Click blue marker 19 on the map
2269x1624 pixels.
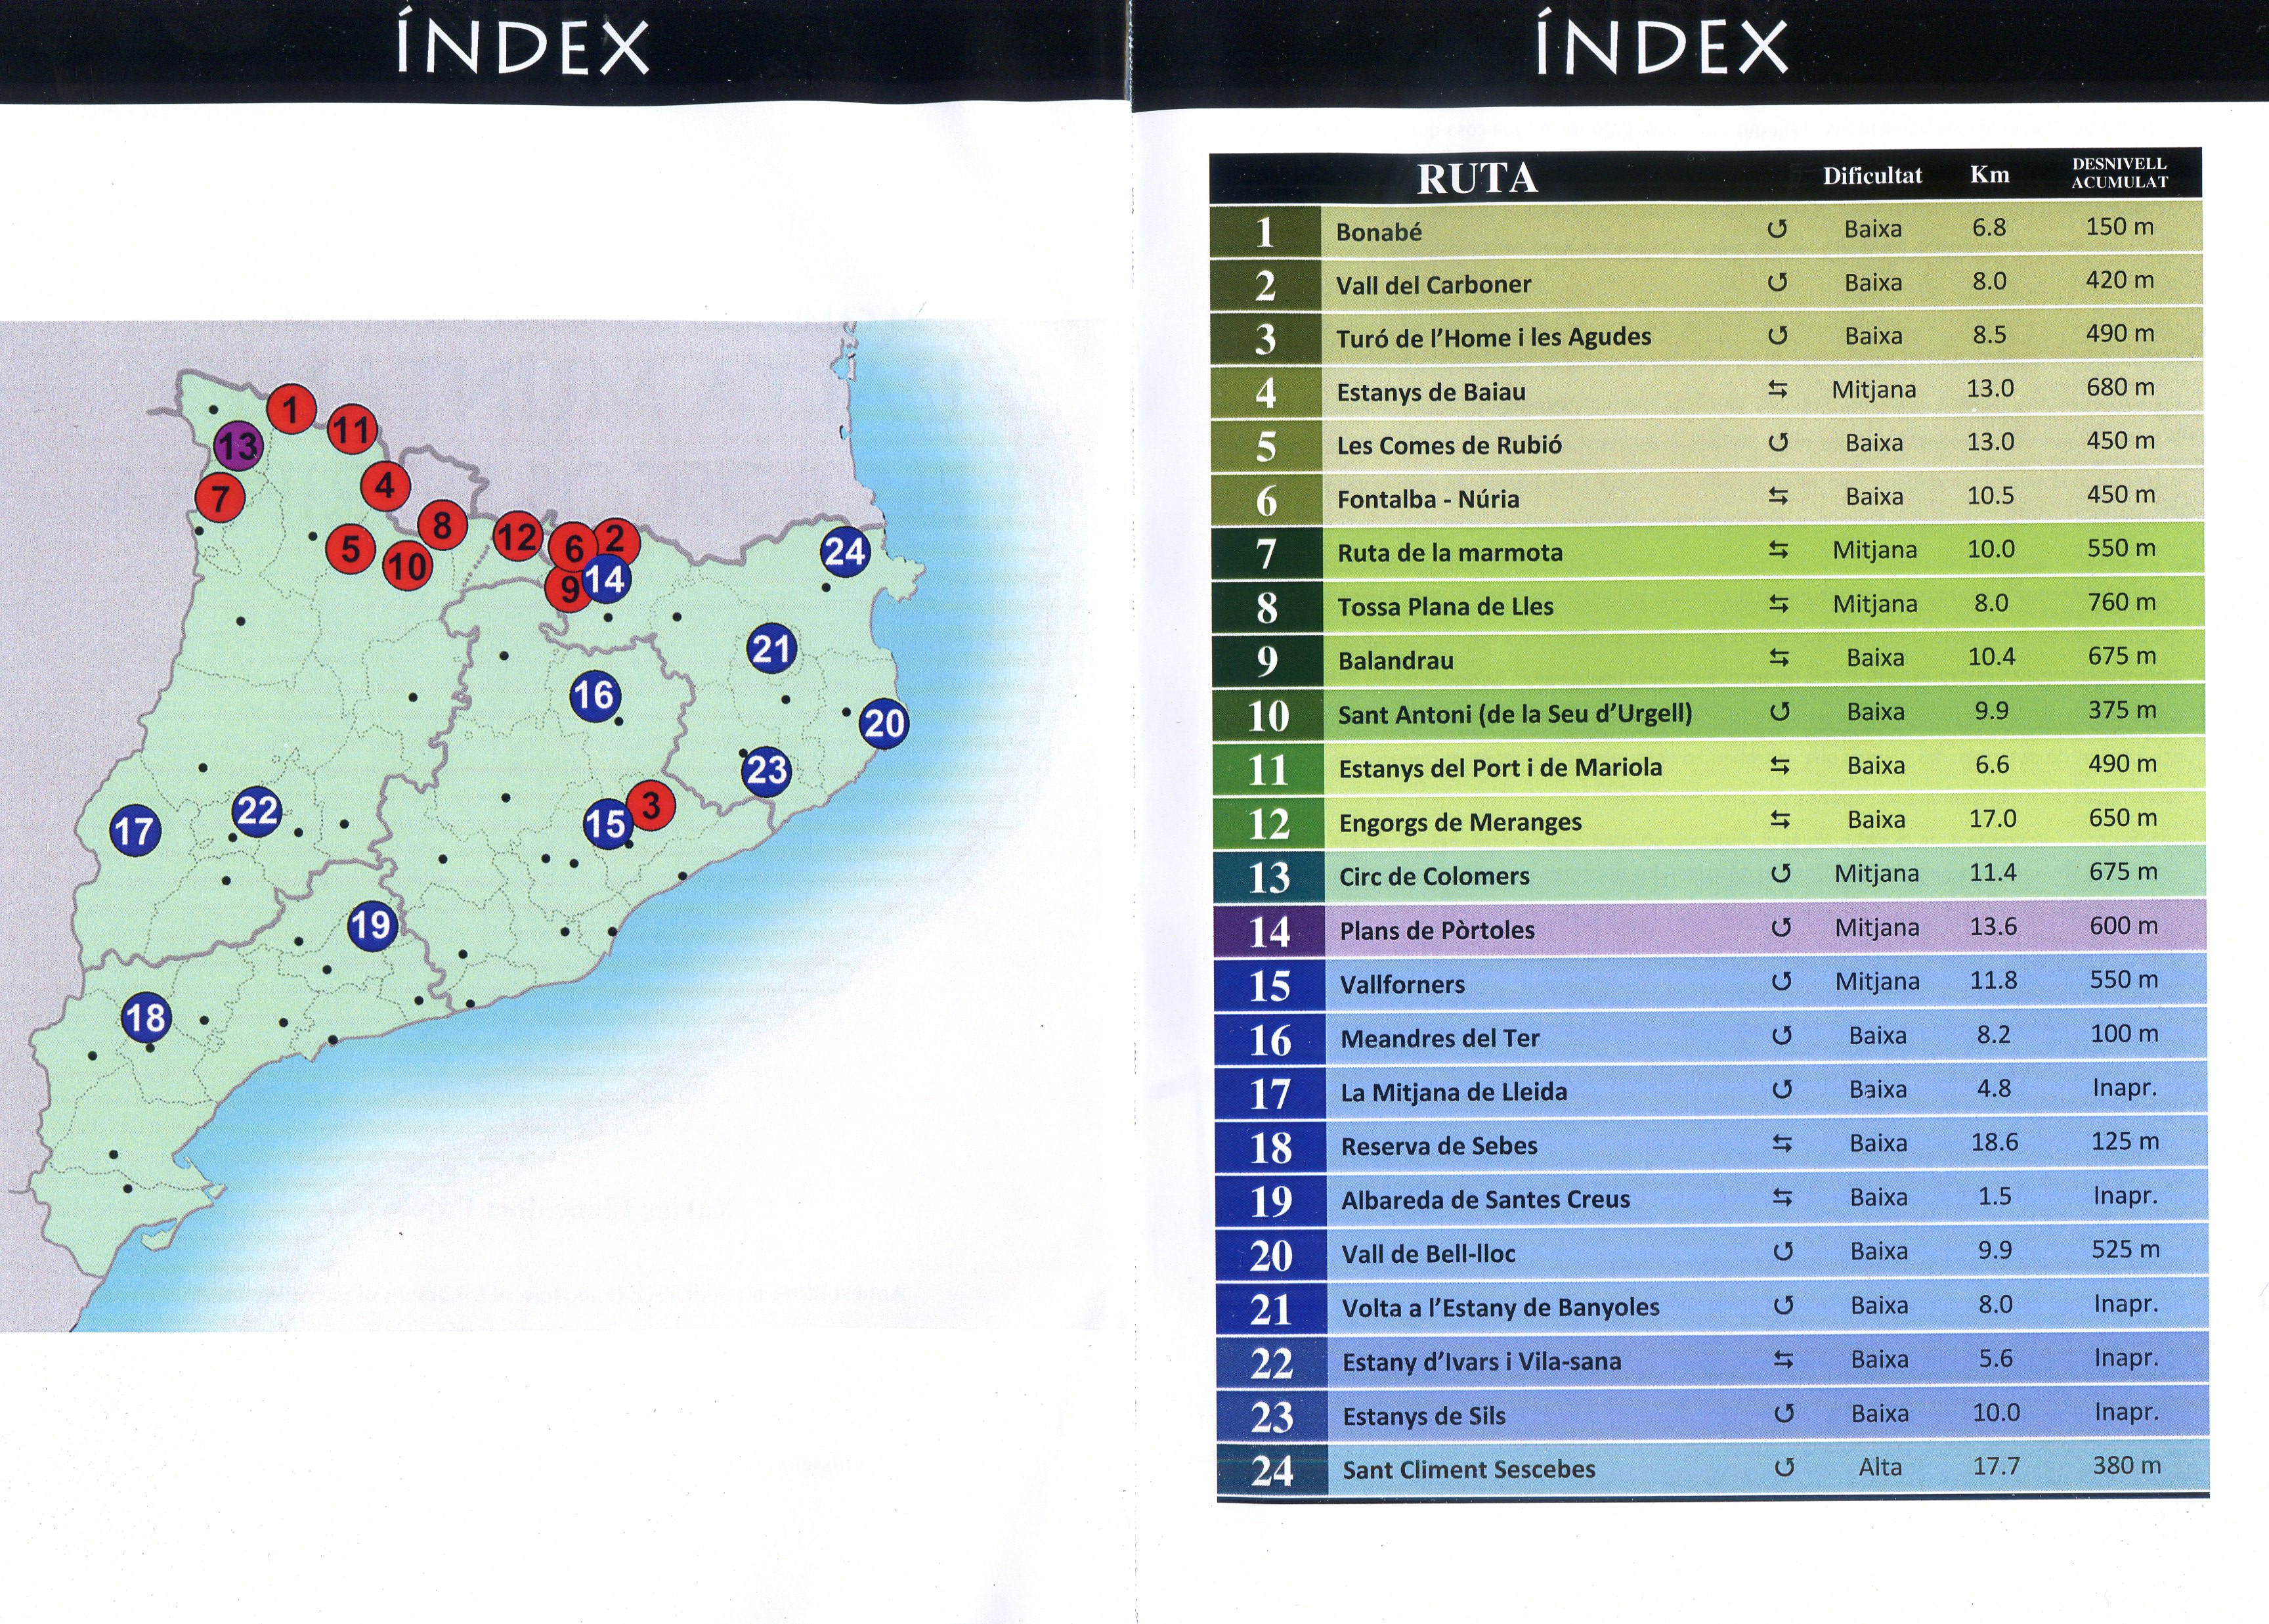(x=371, y=925)
